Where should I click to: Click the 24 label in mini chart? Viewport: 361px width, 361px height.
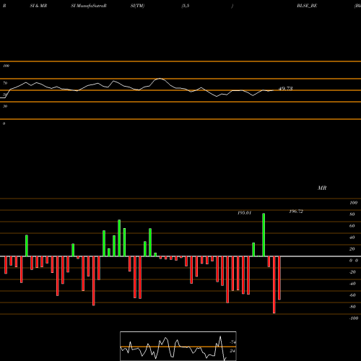[x=232, y=351]
